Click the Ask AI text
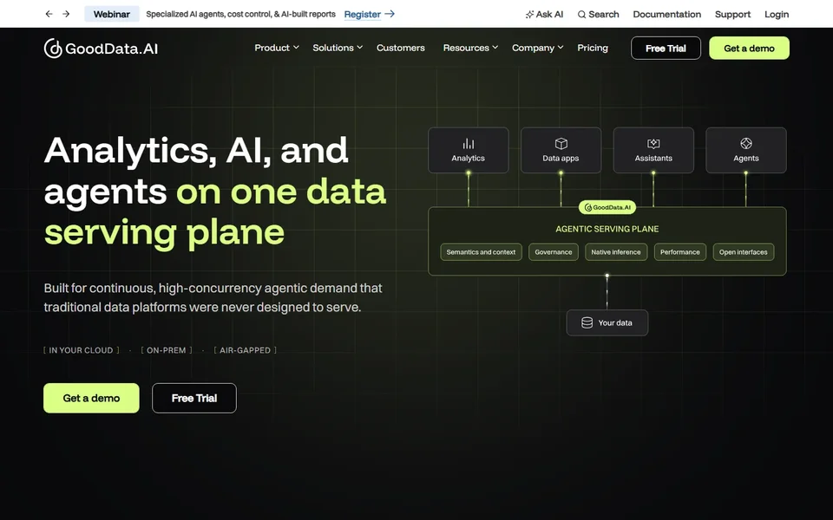Screen dimensions: 833x520 (549, 15)
